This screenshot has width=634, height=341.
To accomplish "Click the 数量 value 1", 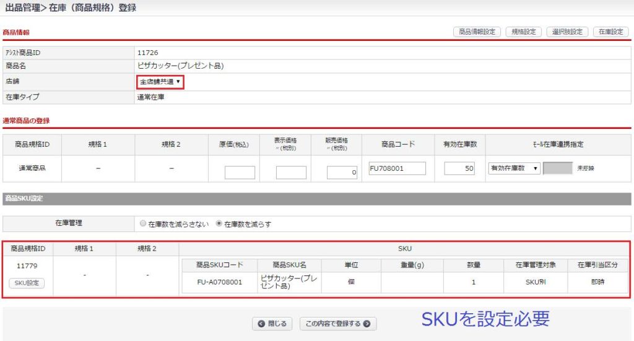I will (x=474, y=282).
